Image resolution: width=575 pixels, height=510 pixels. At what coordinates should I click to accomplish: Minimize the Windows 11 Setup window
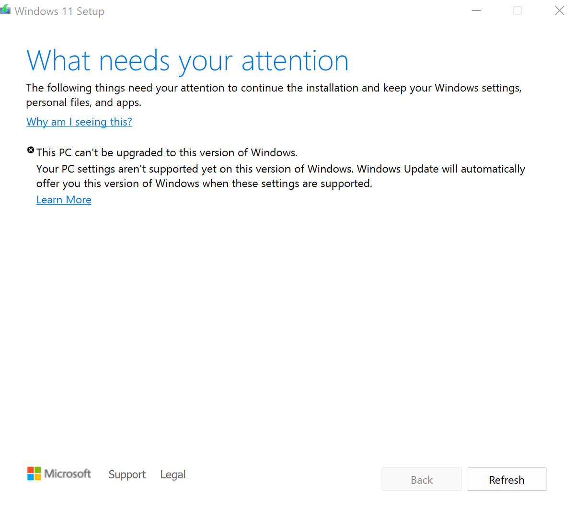coord(476,11)
